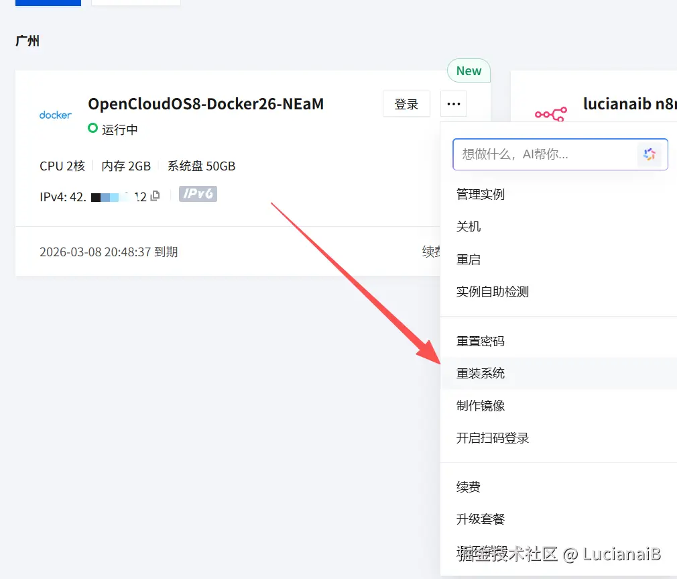Focus the 想做什么，AI帮你 input field
The image size is (677, 579).
click(x=560, y=154)
